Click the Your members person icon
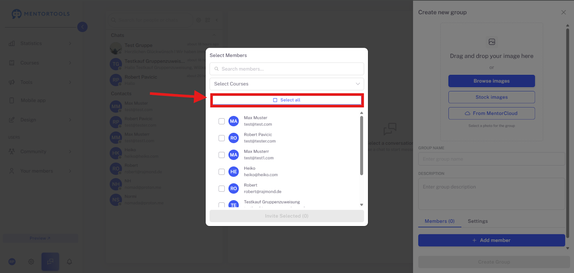The height and width of the screenshot is (273, 574). [x=12, y=171]
